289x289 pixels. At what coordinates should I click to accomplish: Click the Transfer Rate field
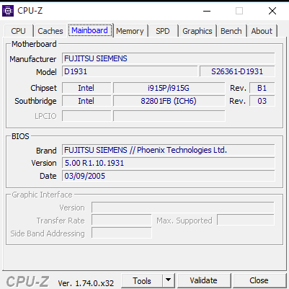click(x=122, y=220)
